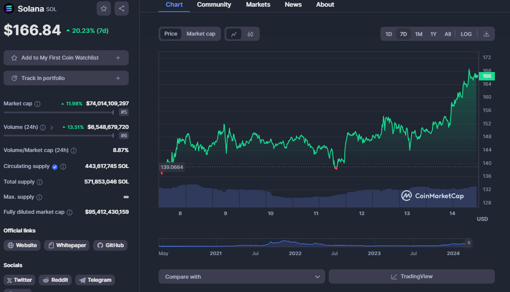The width and height of the screenshot is (510, 292).
Task: Open the GitHub link icon button
Action: point(110,245)
